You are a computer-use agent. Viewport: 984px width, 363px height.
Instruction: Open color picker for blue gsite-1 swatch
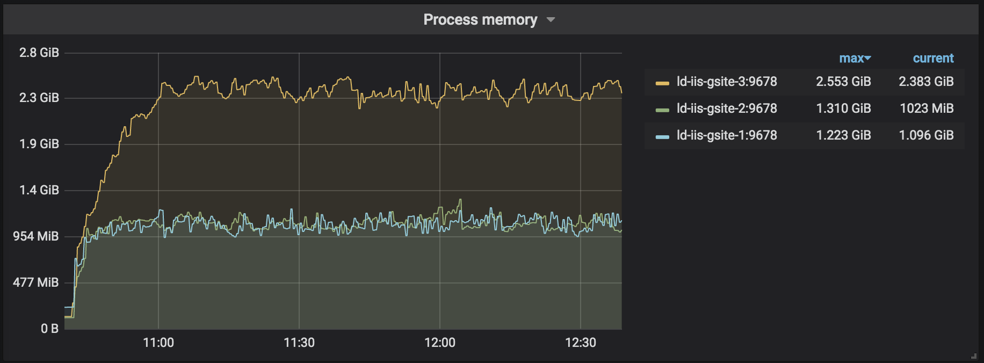(662, 136)
